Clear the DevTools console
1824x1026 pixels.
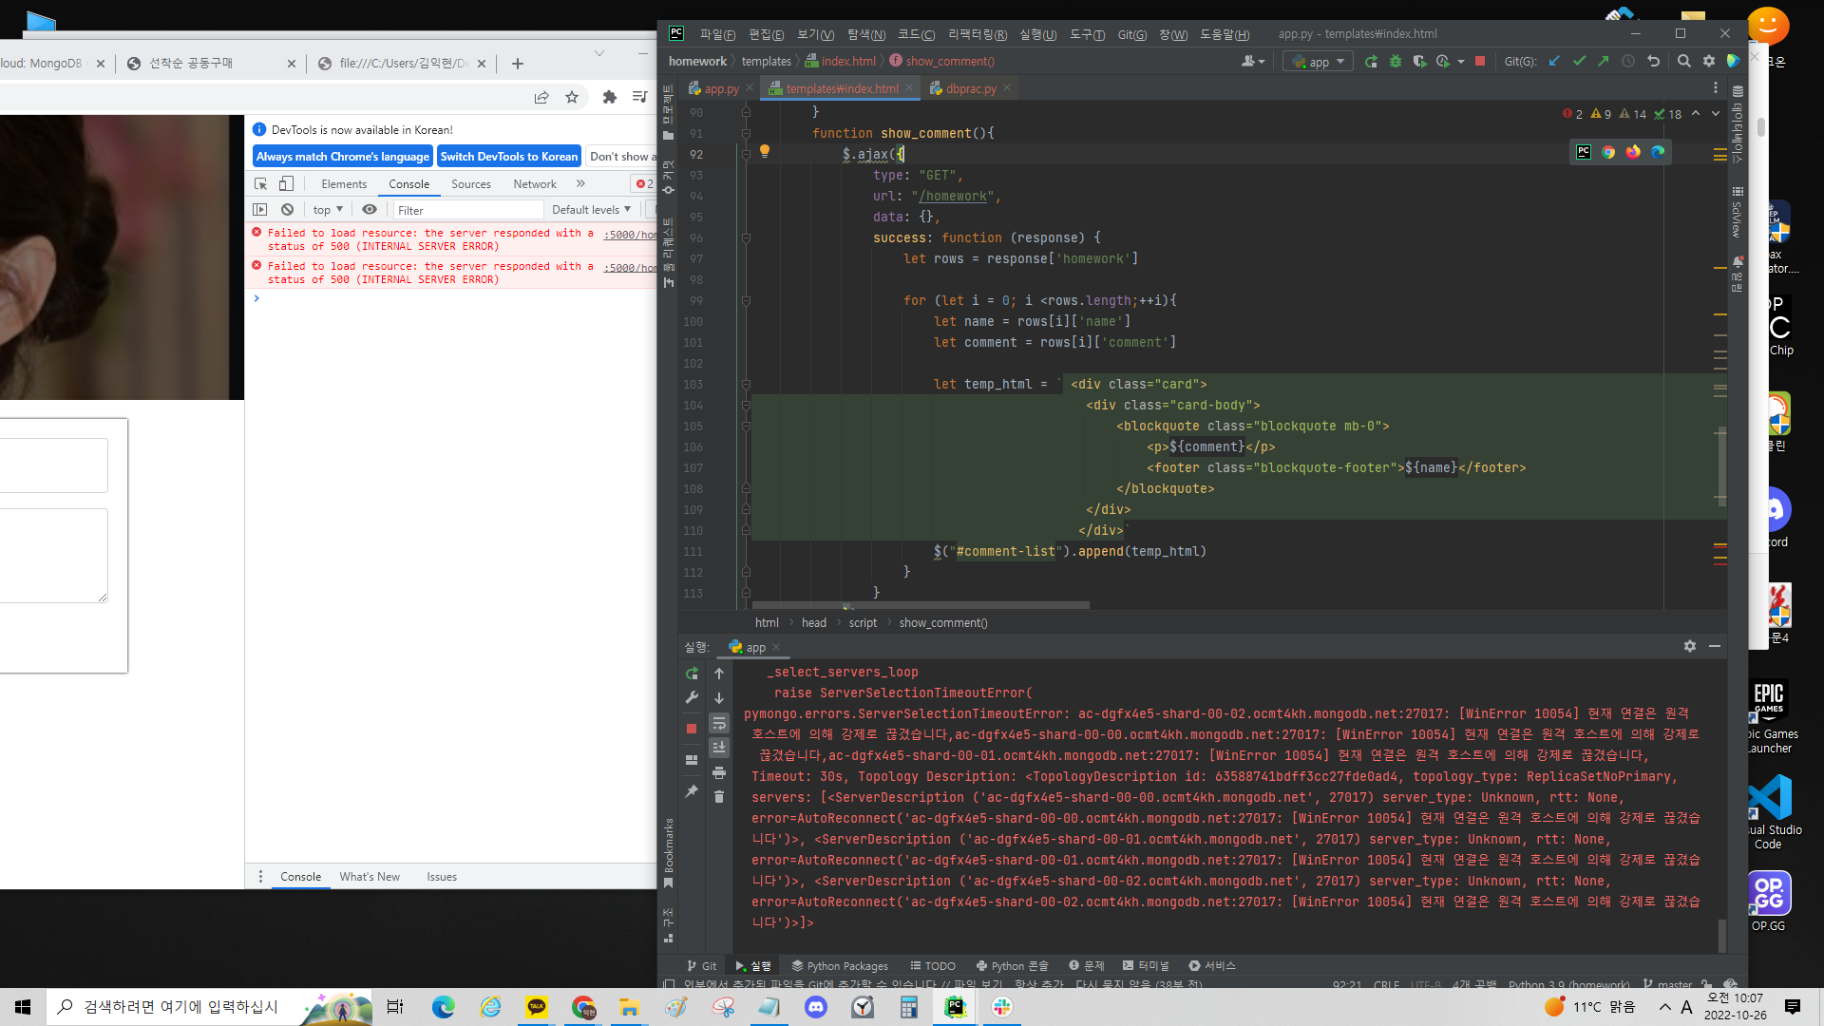pos(287,210)
